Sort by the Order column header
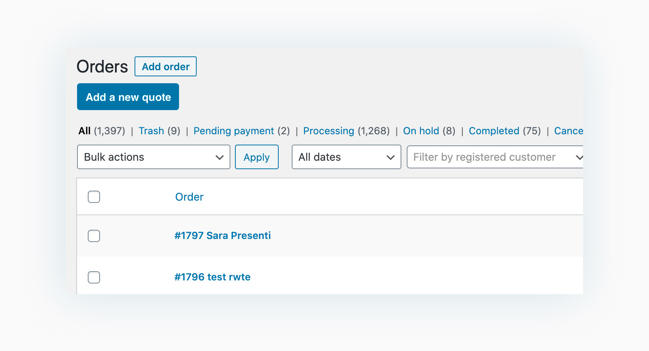This screenshot has height=351, width=649. (189, 197)
